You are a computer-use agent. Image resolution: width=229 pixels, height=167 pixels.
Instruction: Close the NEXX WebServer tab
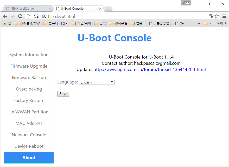[x=50, y=9]
